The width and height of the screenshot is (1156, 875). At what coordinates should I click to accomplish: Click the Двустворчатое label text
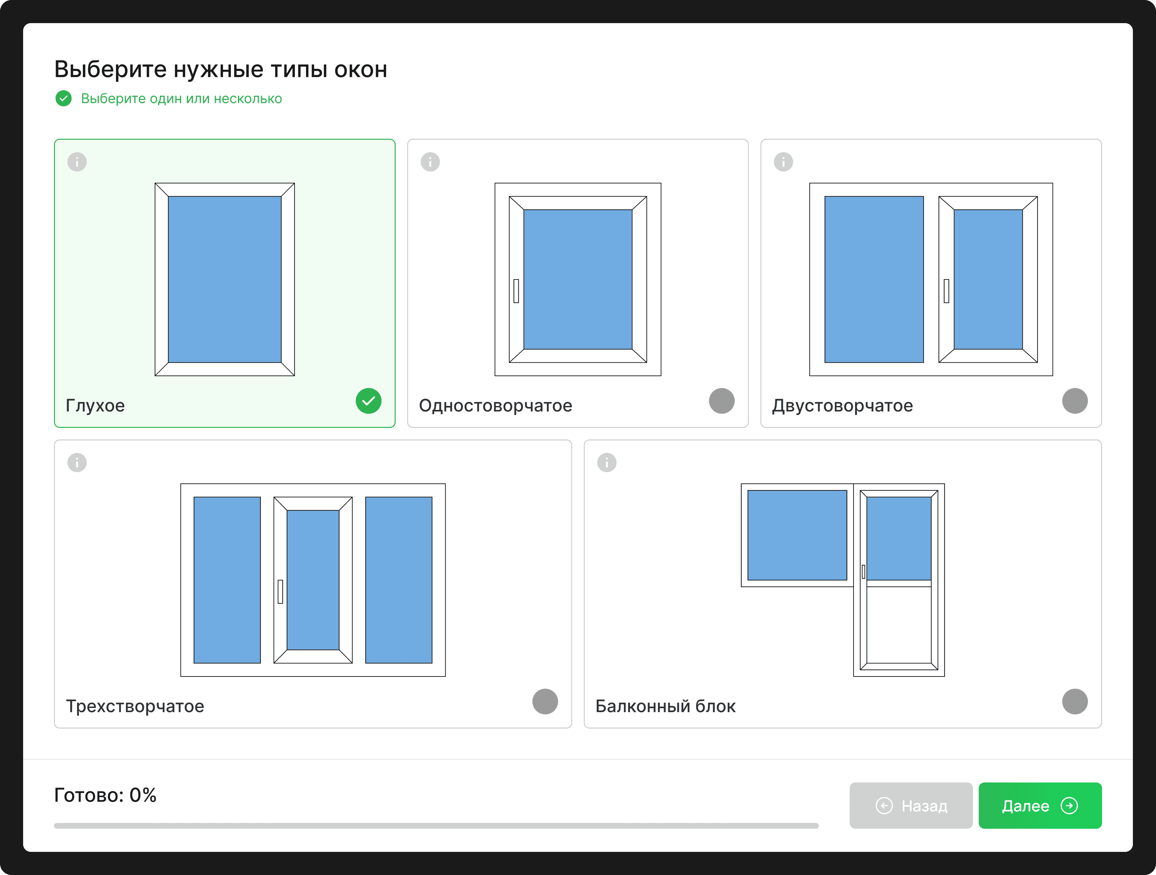tap(842, 406)
